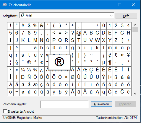Select the ampersand & character
The image size is (141, 123).
[41, 26]
